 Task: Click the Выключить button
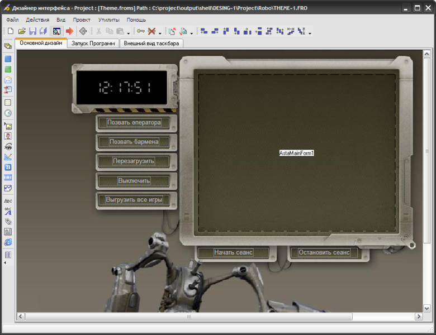[x=134, y=180]
